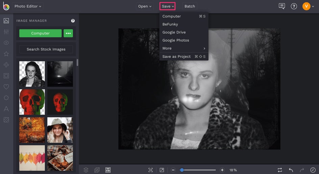The height and width of the screenshot is (174, 319).
Task: Click the redo arrow
Action: point(302,170)
